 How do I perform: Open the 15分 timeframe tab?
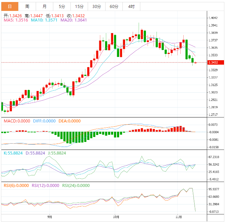pos(79,7)
